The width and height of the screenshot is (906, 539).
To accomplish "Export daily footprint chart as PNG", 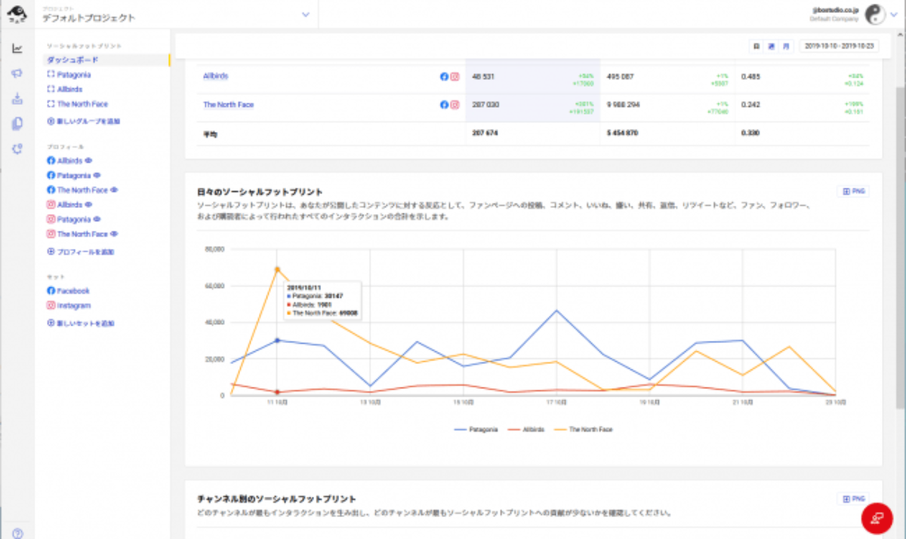I will pos(853,191).
